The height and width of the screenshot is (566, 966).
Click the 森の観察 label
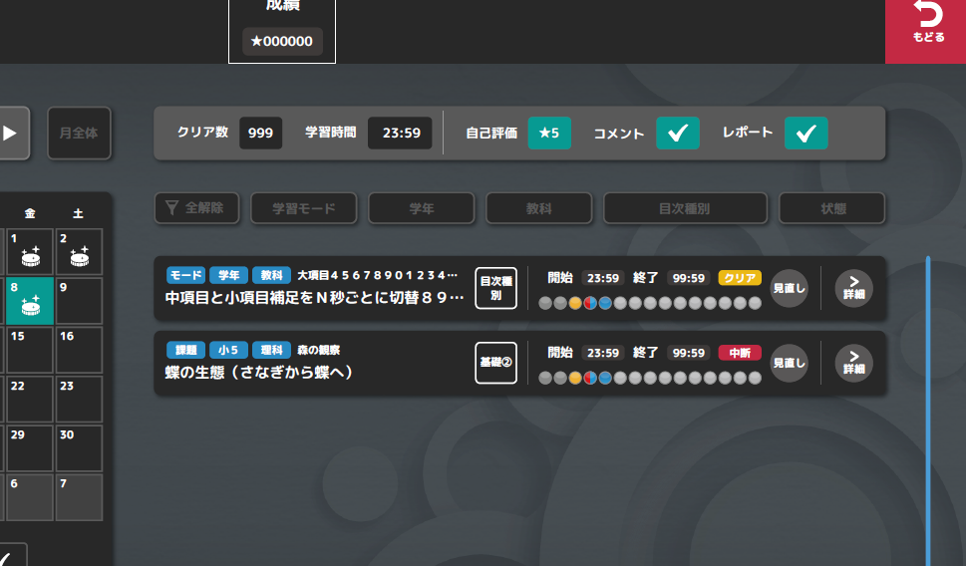point(318,350)
